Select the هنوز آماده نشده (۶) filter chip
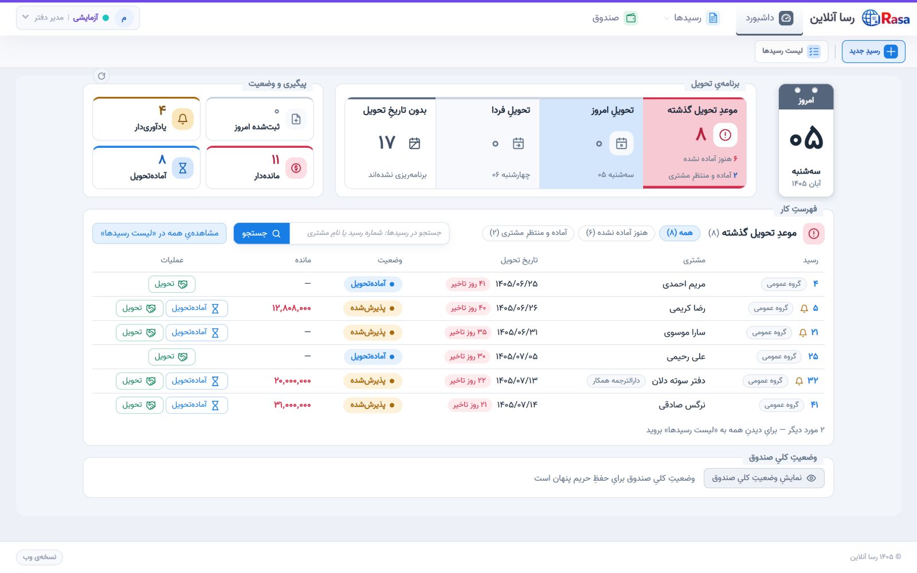This screenshot has height=573, width=917. pos(617,233)
